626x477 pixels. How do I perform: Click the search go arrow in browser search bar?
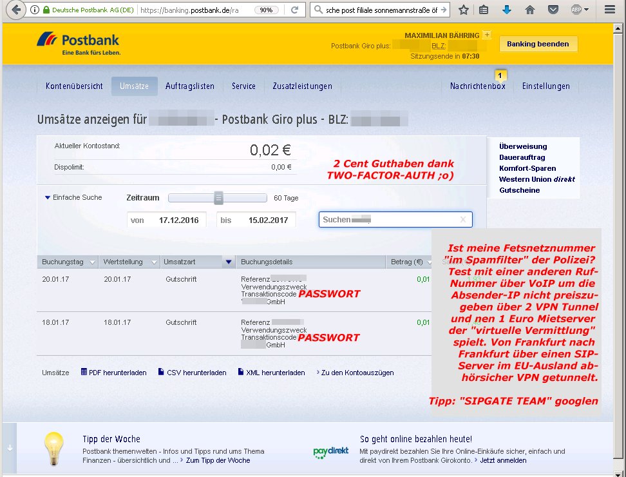444,10
